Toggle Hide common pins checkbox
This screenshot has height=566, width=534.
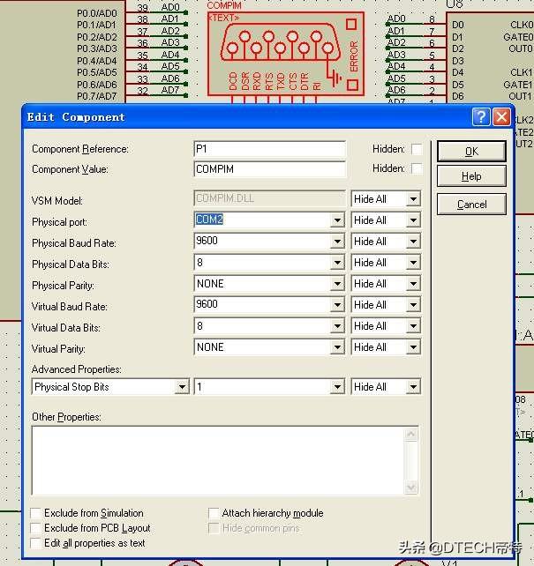pyautogui.click(x=214, y=528)
